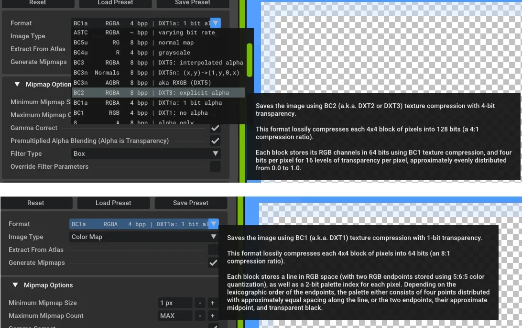Open the Image Type dropdown showing Color Map
The width and height of the screenshot is (522, 328).
(x=144, y=237)
